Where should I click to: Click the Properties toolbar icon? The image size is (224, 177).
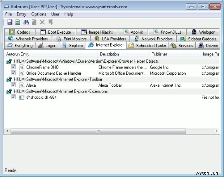pyautogui.click(x=34, y=22)
